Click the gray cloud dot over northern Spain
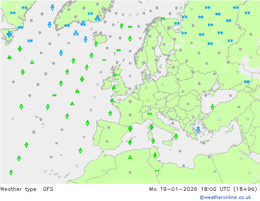Viewport: 260px width, 201px height. 109,127
